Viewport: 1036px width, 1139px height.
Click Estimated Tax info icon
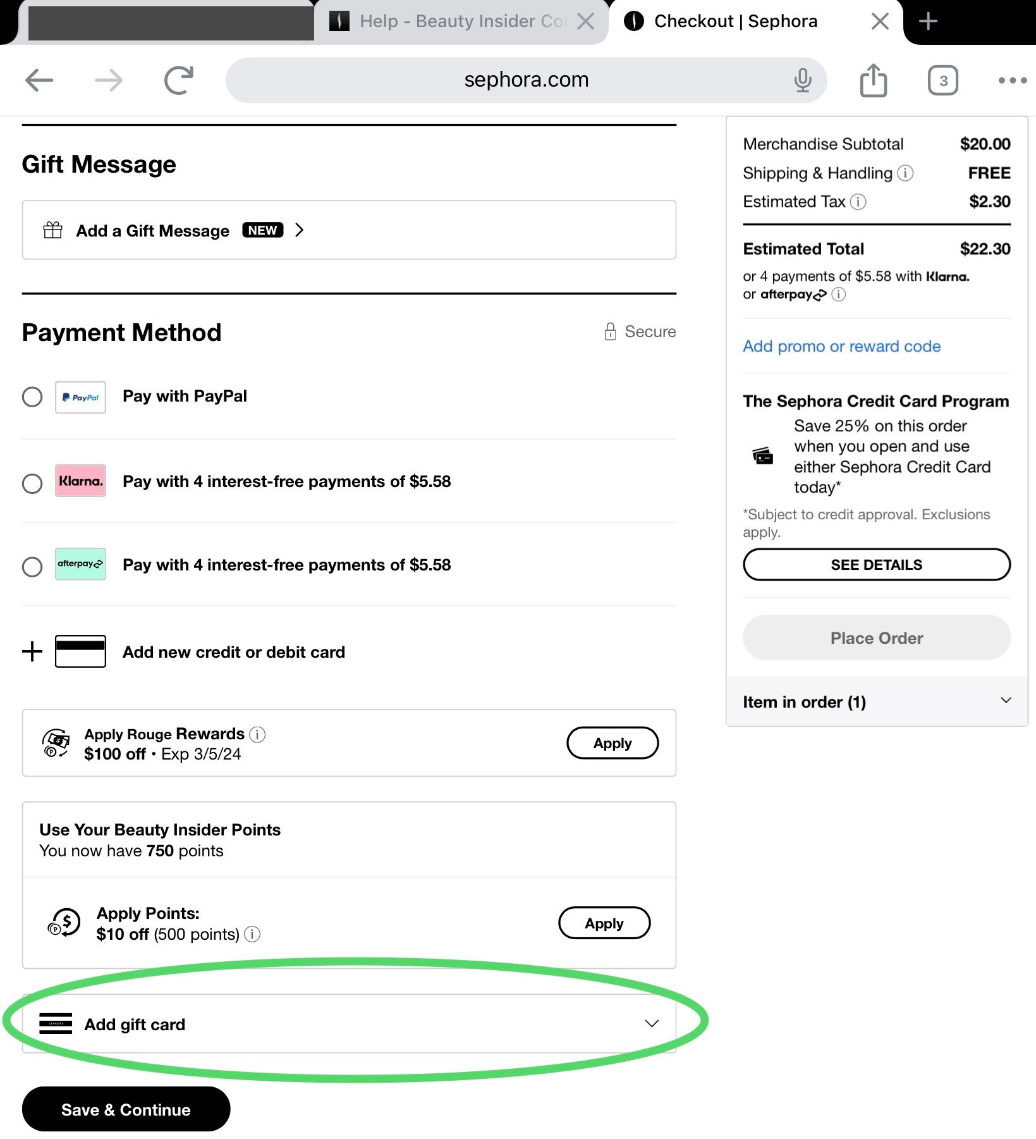tap(858, 202)
